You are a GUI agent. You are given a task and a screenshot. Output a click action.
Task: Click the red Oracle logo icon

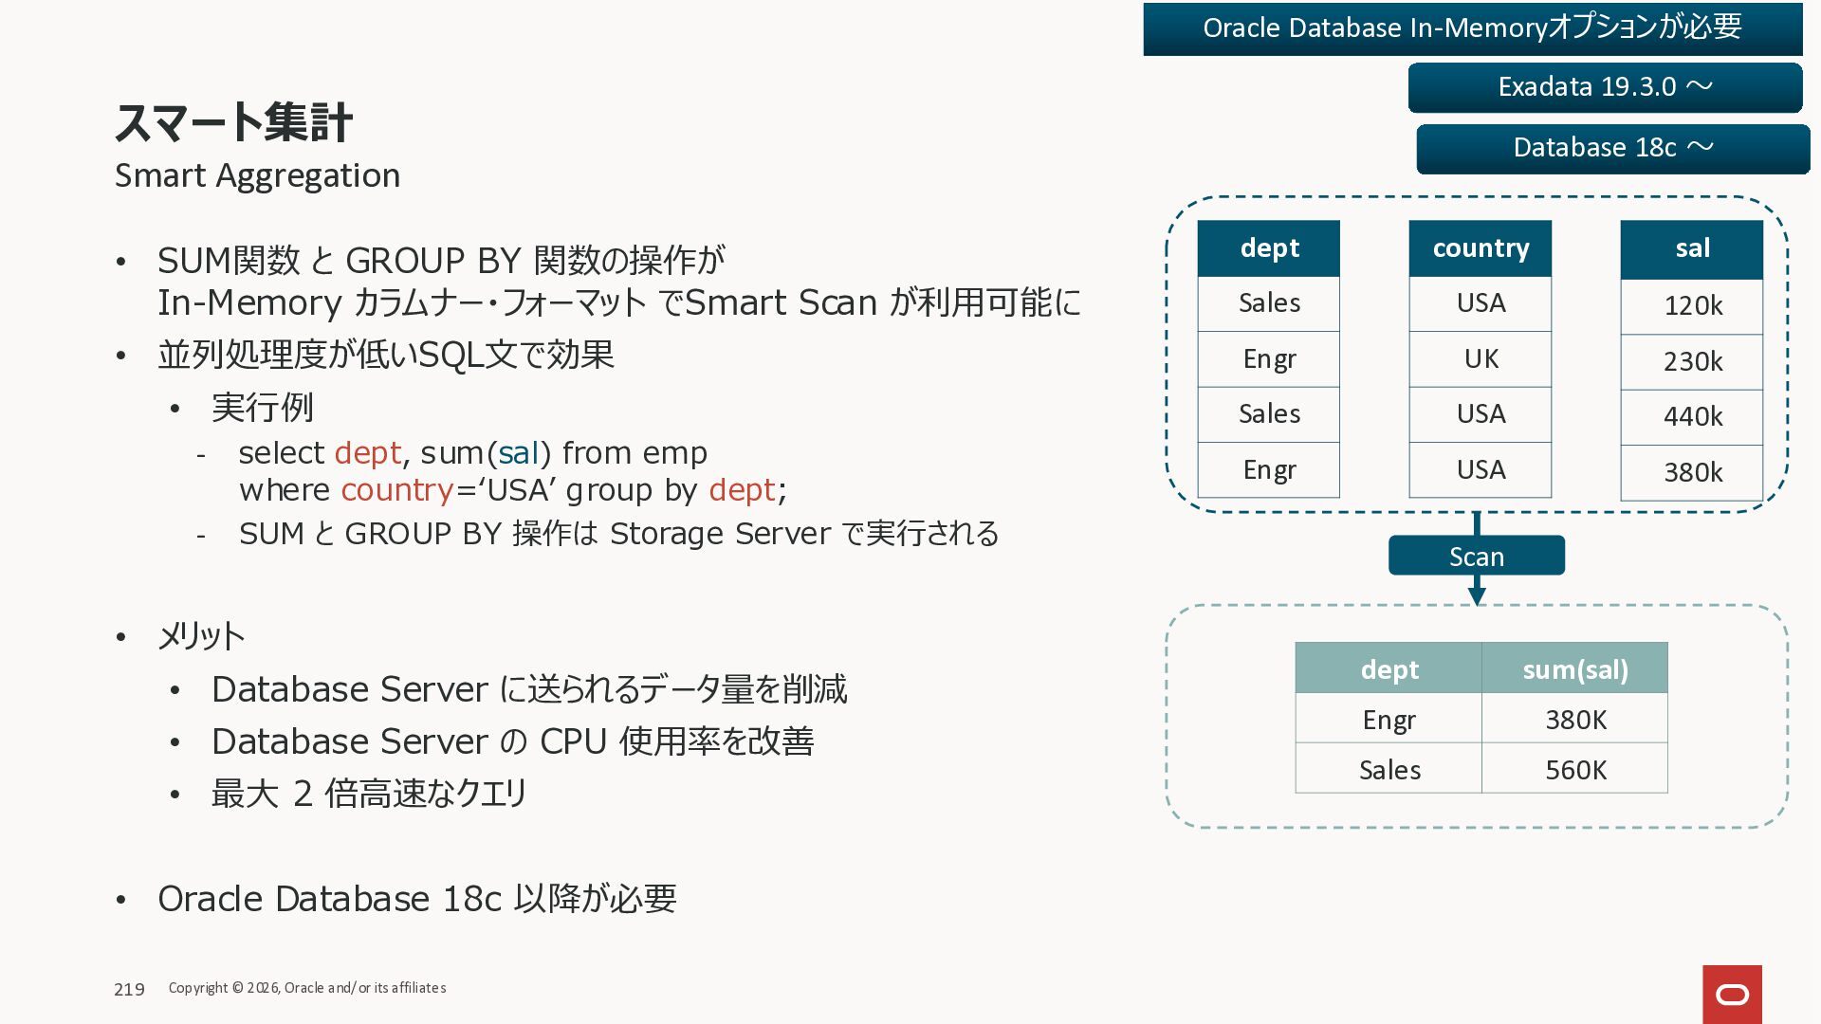[1732, 994]
